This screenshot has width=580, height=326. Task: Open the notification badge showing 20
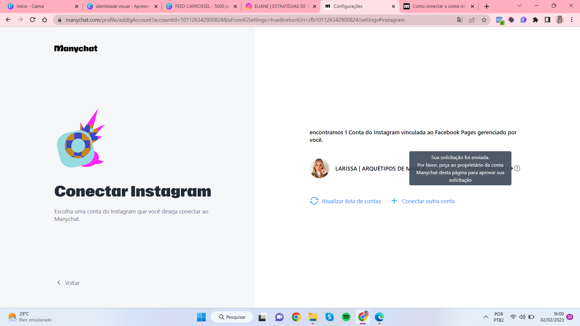(x=570, y=317)
